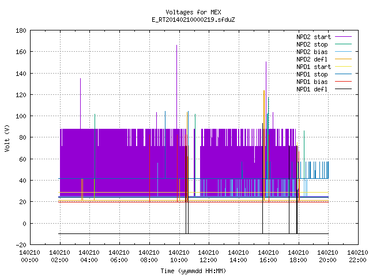Click the black line sample for NPD1 defl
This screenshot has height=276, width=369.
point(343,89)
